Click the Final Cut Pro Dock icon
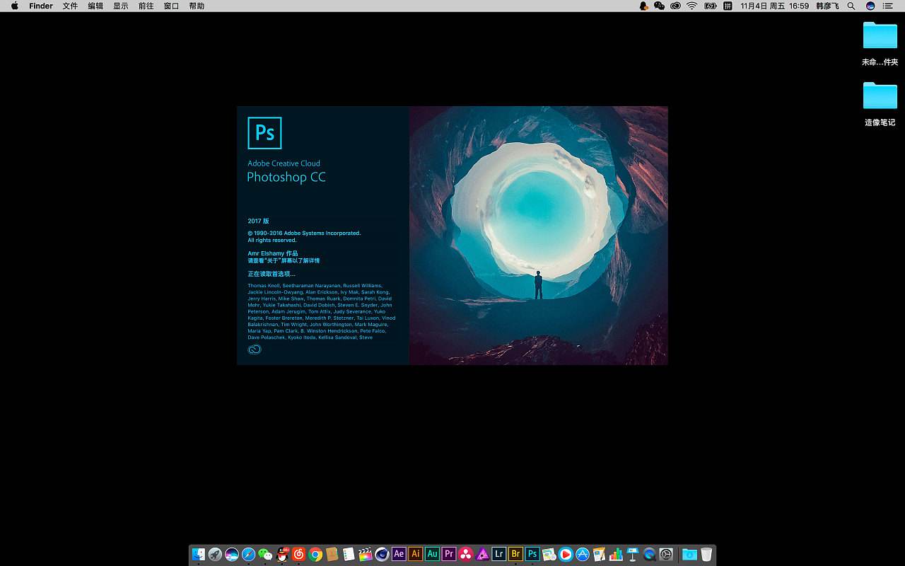This screenshot has width=905, height=566. tap(366, 555)
